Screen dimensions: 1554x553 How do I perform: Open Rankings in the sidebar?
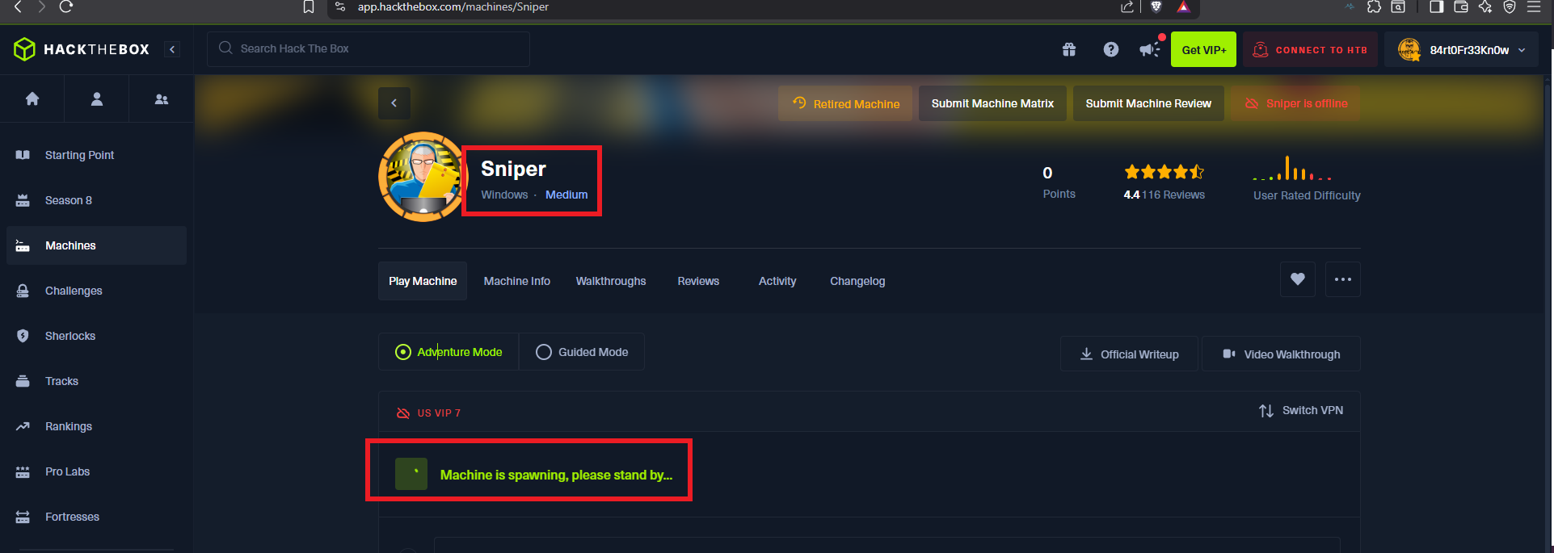point(96,426)
